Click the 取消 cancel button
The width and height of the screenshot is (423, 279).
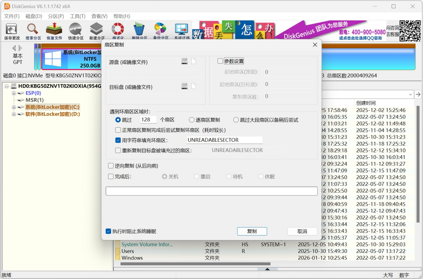(x=302, y=231)
